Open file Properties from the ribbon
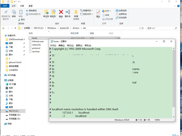The height and width of the screenshot is (136, 182). pos(98,12)
